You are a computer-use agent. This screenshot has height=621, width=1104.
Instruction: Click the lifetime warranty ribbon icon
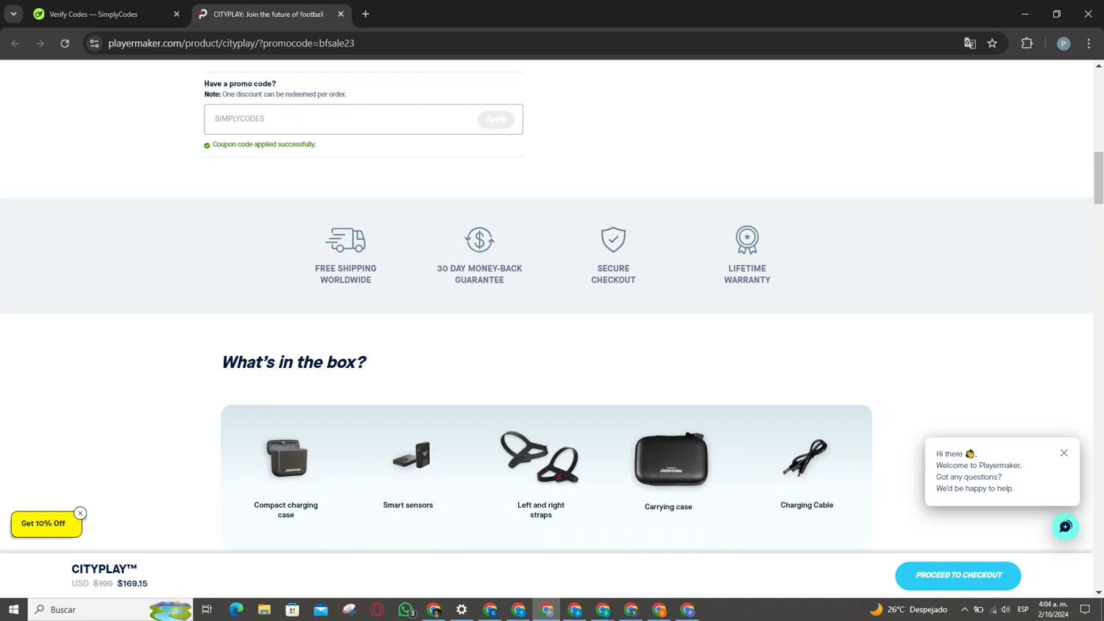coord(747,240)
